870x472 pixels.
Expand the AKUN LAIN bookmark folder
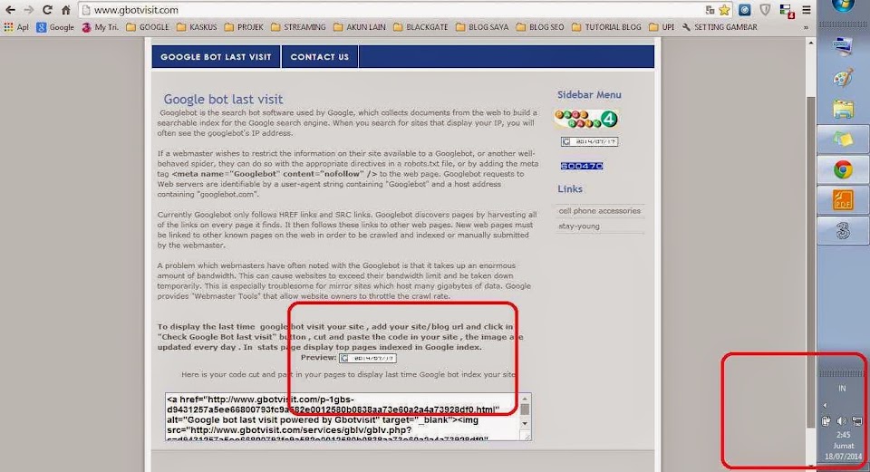click(x=360, y=26)
